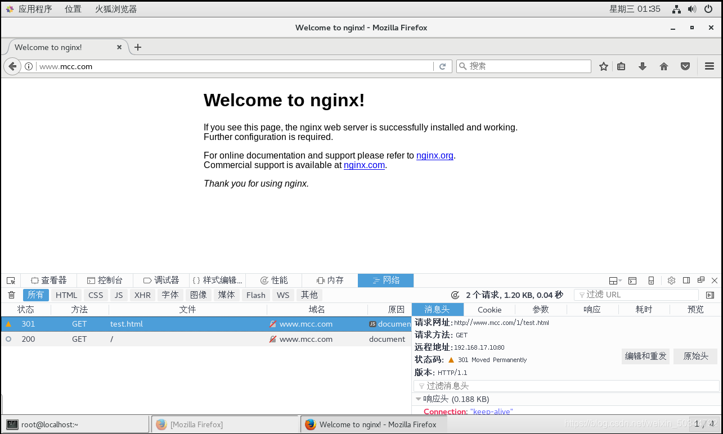Open the 耗时 details tab
723x434 pixels.
pos(644,310)
